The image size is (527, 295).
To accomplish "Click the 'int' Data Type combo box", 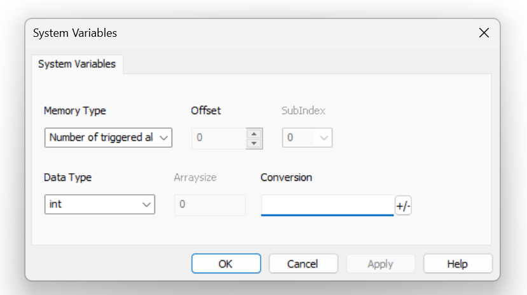I will (99, 204).
